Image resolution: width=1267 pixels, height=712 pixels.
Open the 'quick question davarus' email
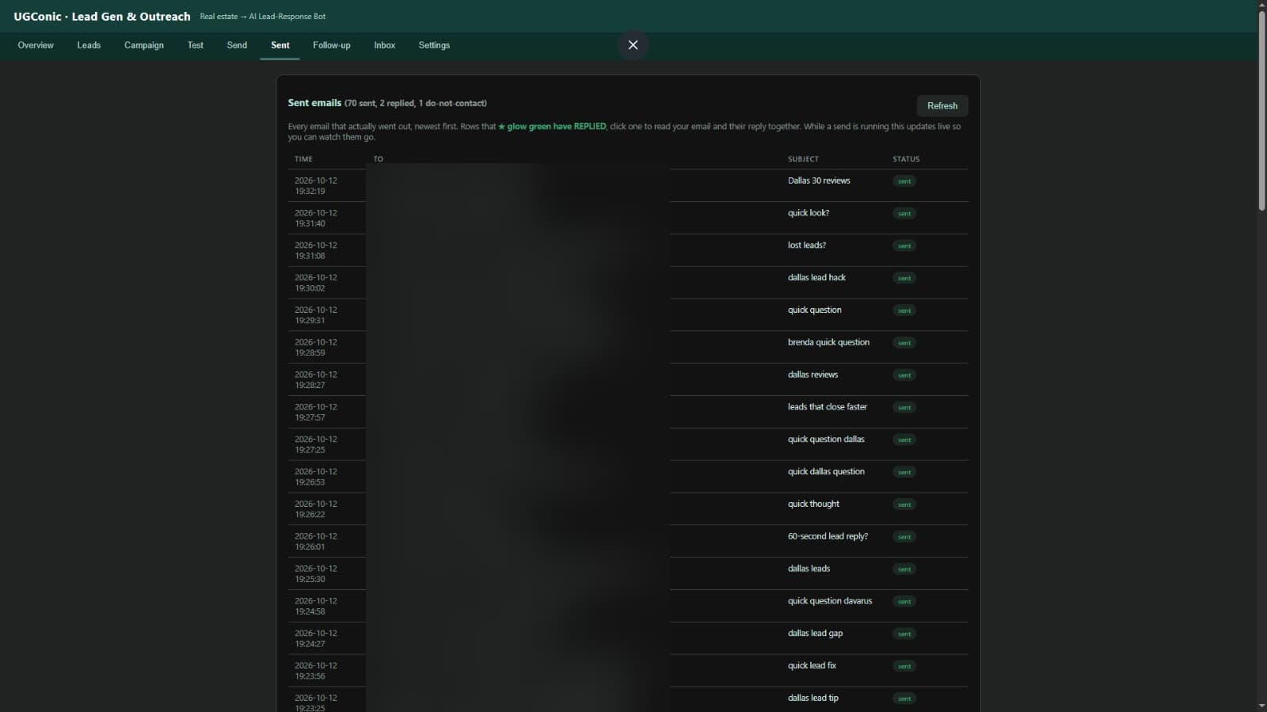[x=628, y=606]
